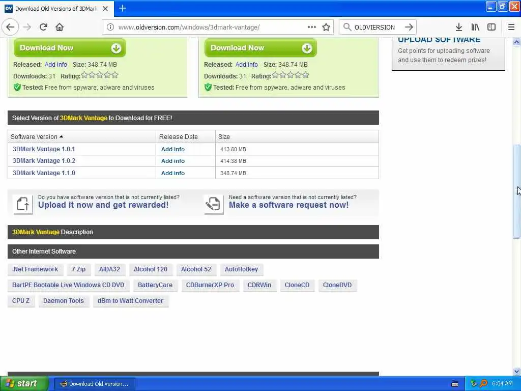
Task: Click Upload it now and get rewarded
Action: pos(103,205)
